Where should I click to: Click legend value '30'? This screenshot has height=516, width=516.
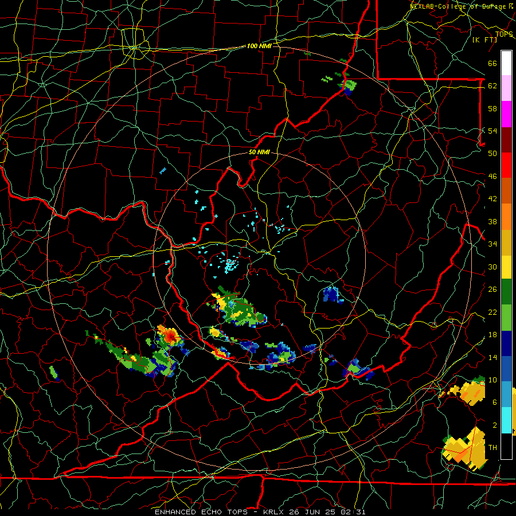tap(492, 267)
